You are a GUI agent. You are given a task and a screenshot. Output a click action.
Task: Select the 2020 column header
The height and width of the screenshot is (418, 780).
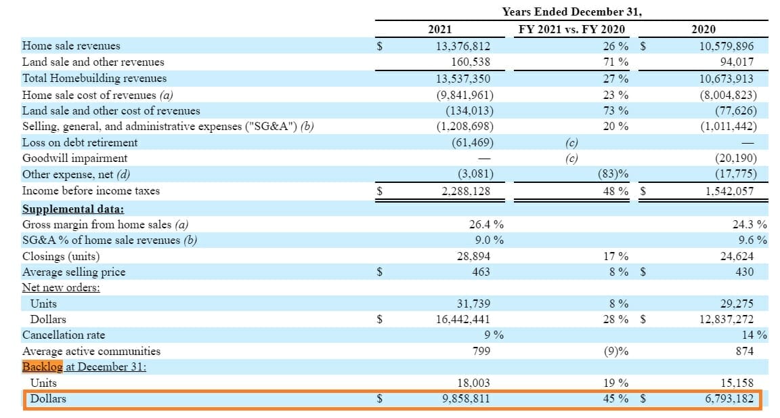point(703,29)
